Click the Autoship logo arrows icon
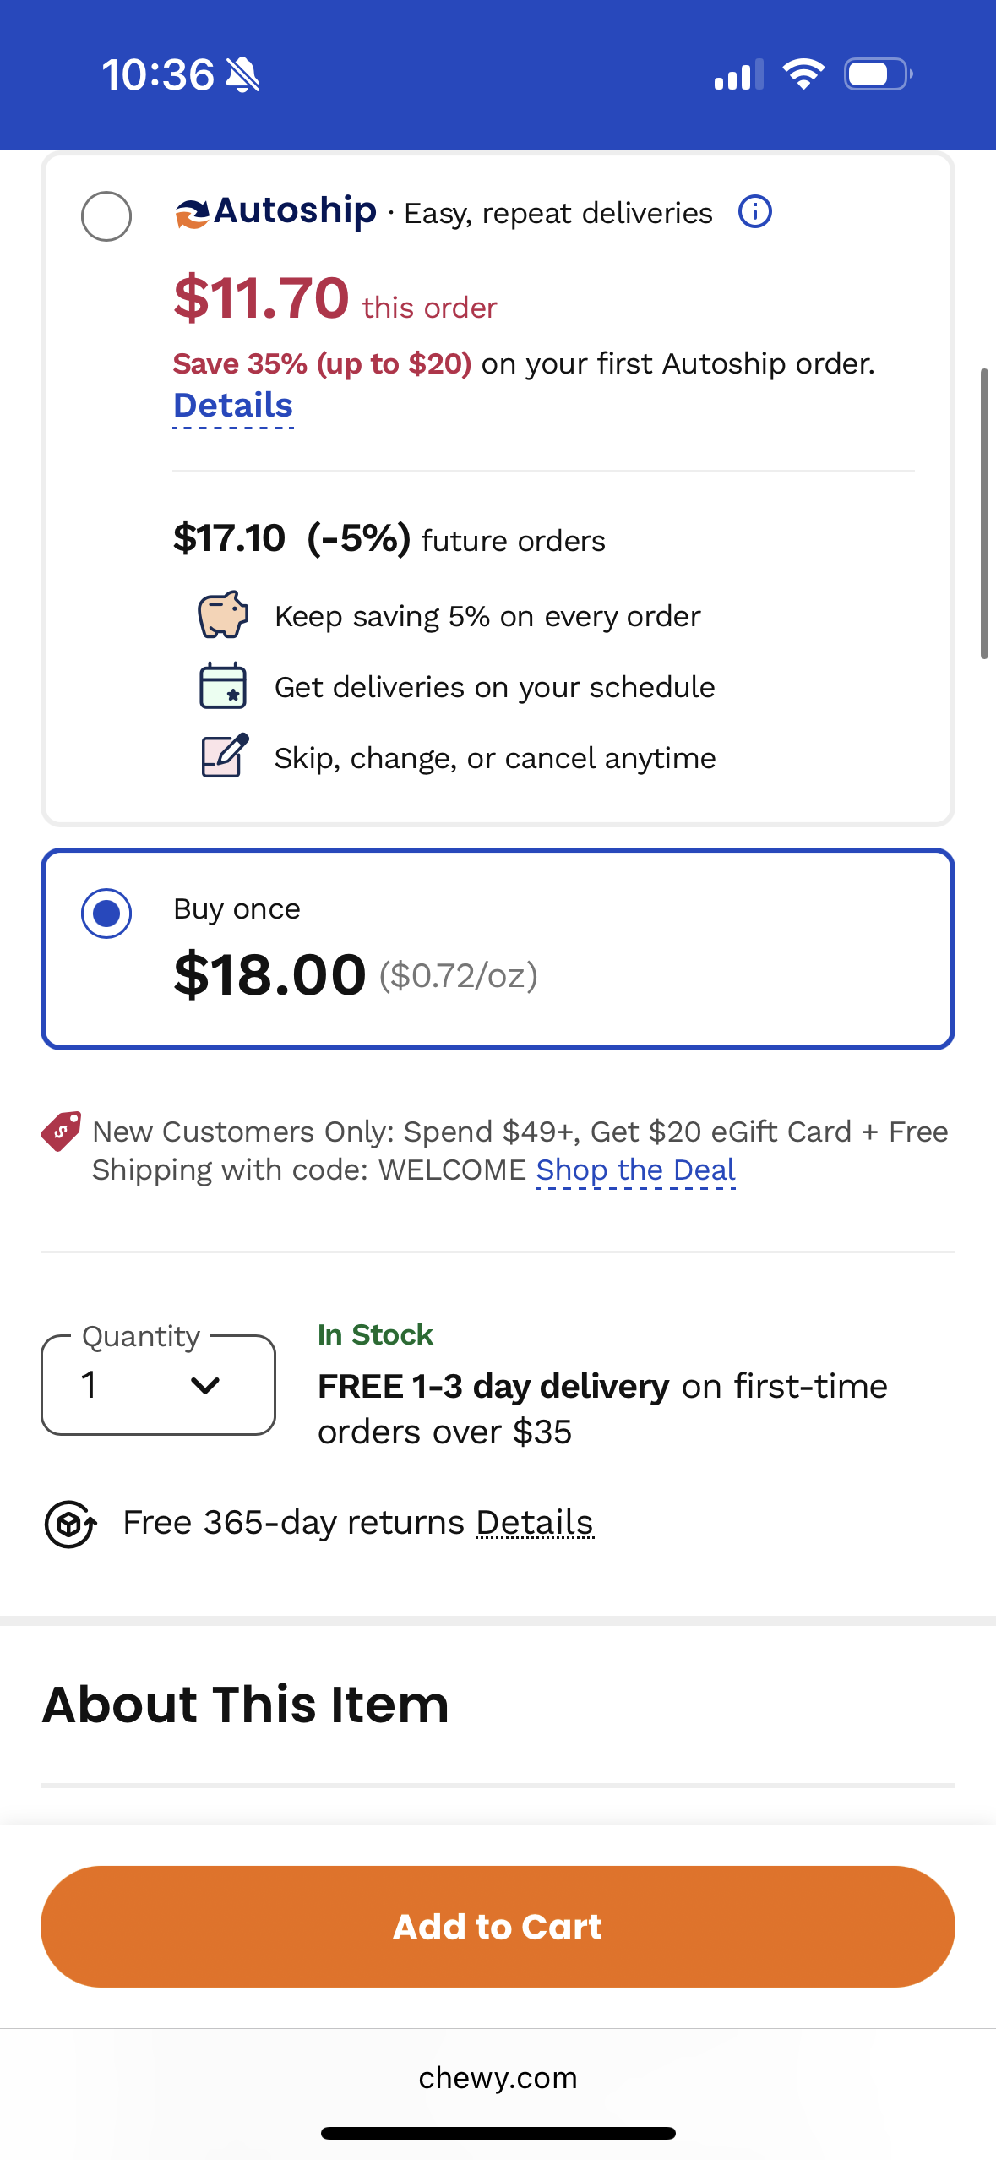The image size is (996, 2160). (192, 212)
